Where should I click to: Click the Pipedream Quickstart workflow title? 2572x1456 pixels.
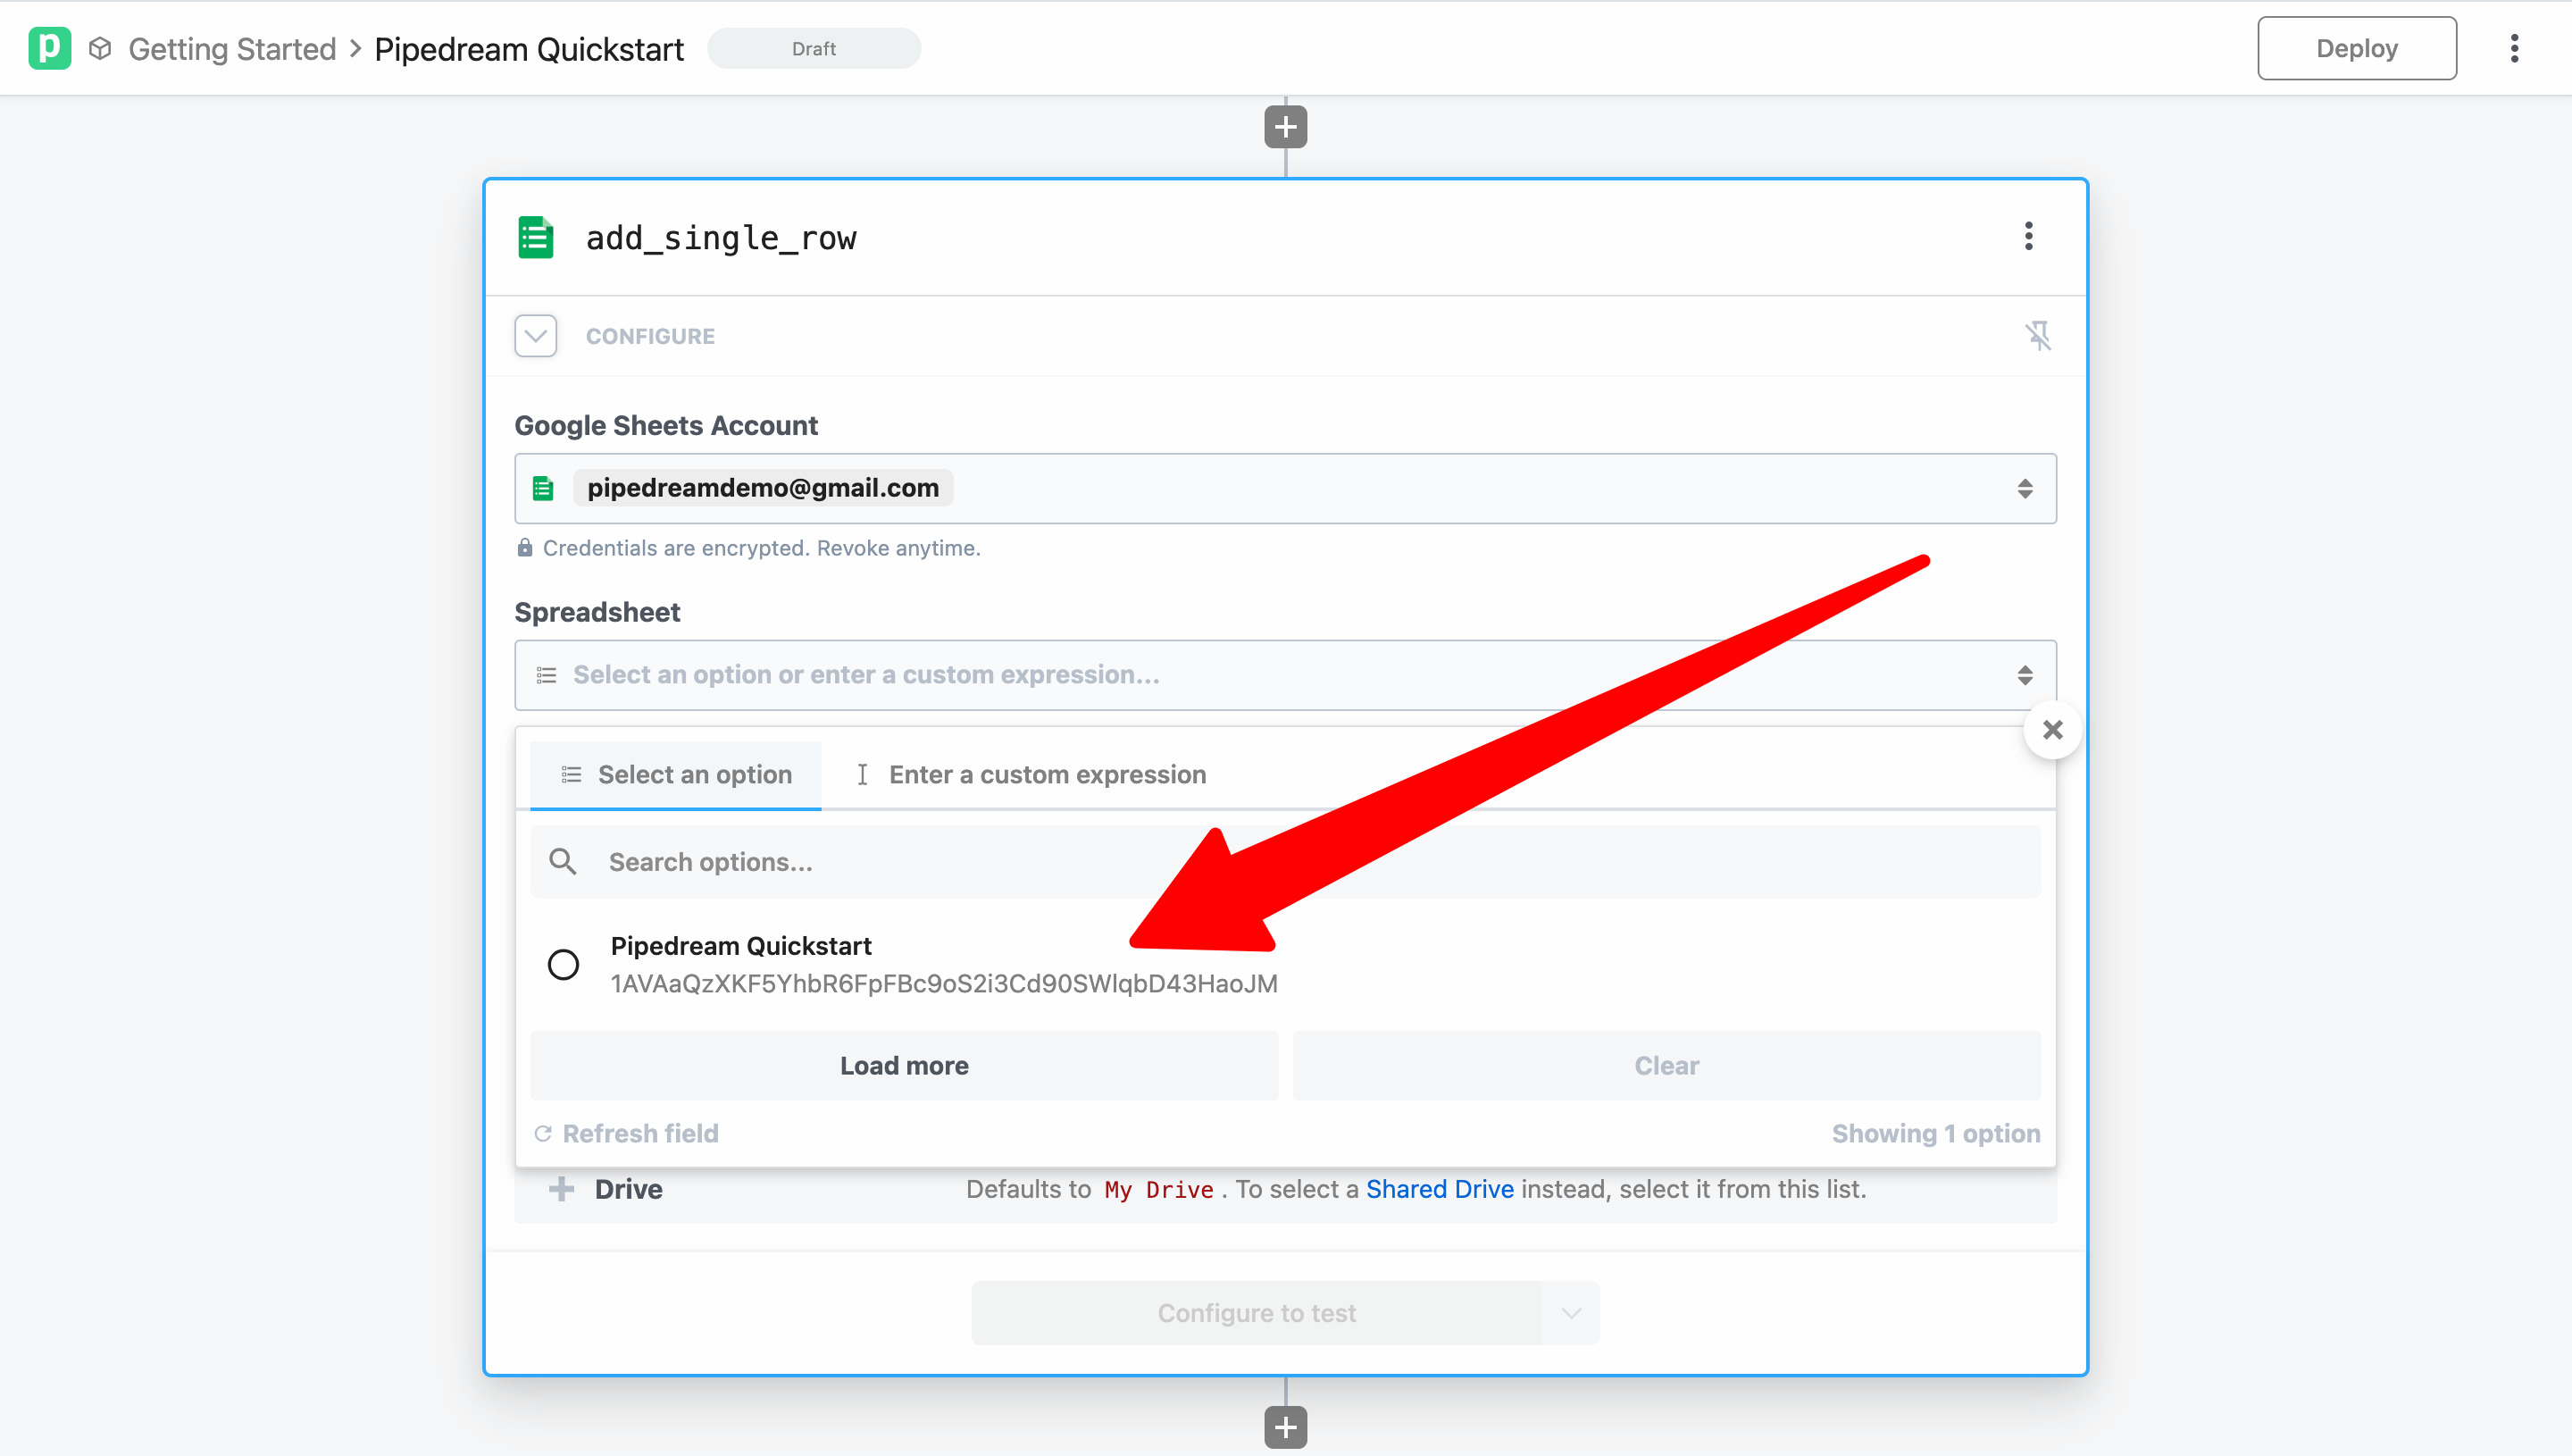(x=529, y=49)
